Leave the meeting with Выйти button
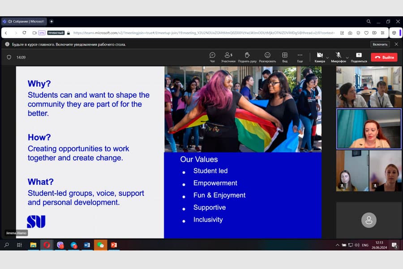 tap(384, 57)
